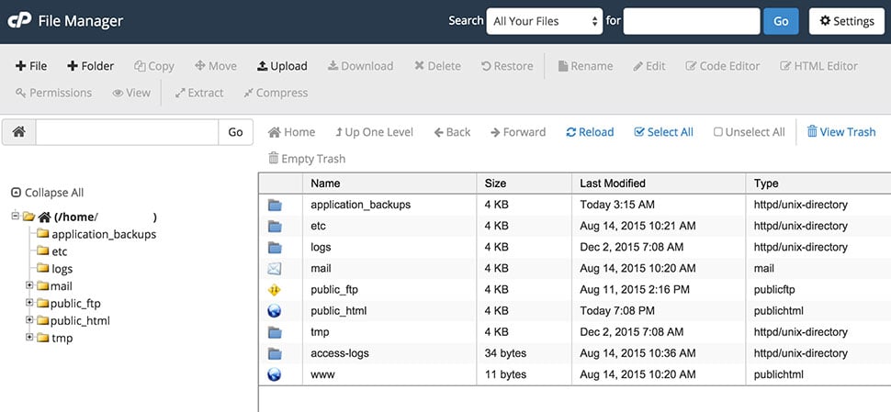
Task: Expand the tmp tree folder
Action: pos(29,337)
